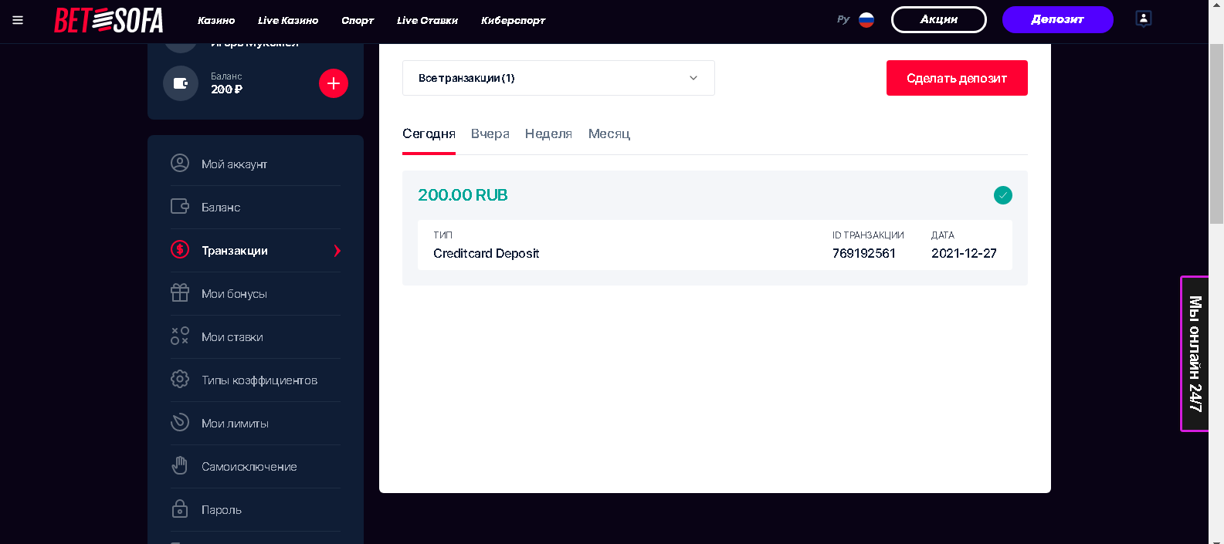Expand the Все транзакции dropdown
This screenshot has width=1224, height=544.
click(558, 78)
